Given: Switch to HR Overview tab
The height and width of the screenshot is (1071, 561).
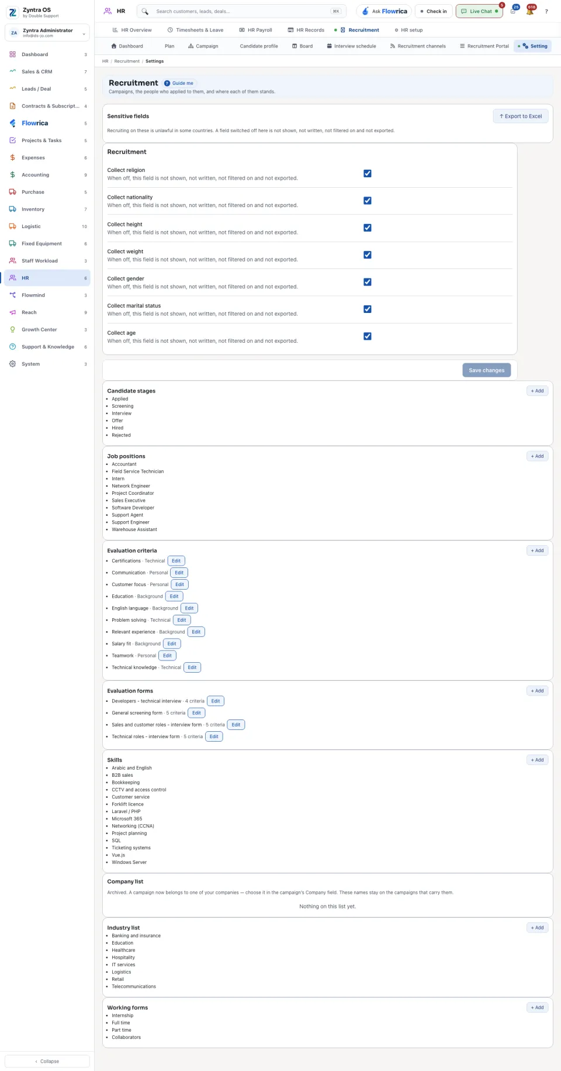Looking at the screenshot, I should pyautogui.click(x=132, y=30).
